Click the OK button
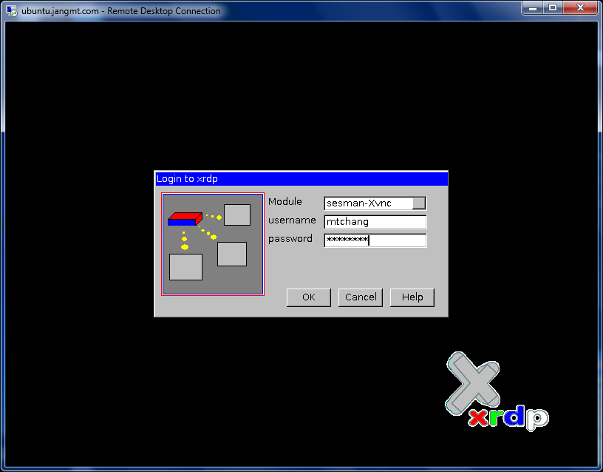 coord(309,297)
